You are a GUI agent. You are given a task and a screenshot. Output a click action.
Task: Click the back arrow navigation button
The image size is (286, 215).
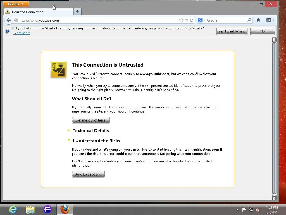(x=8, y=20)
